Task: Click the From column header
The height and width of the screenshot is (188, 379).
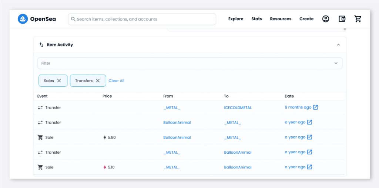Action: click(x=168, y=96)
